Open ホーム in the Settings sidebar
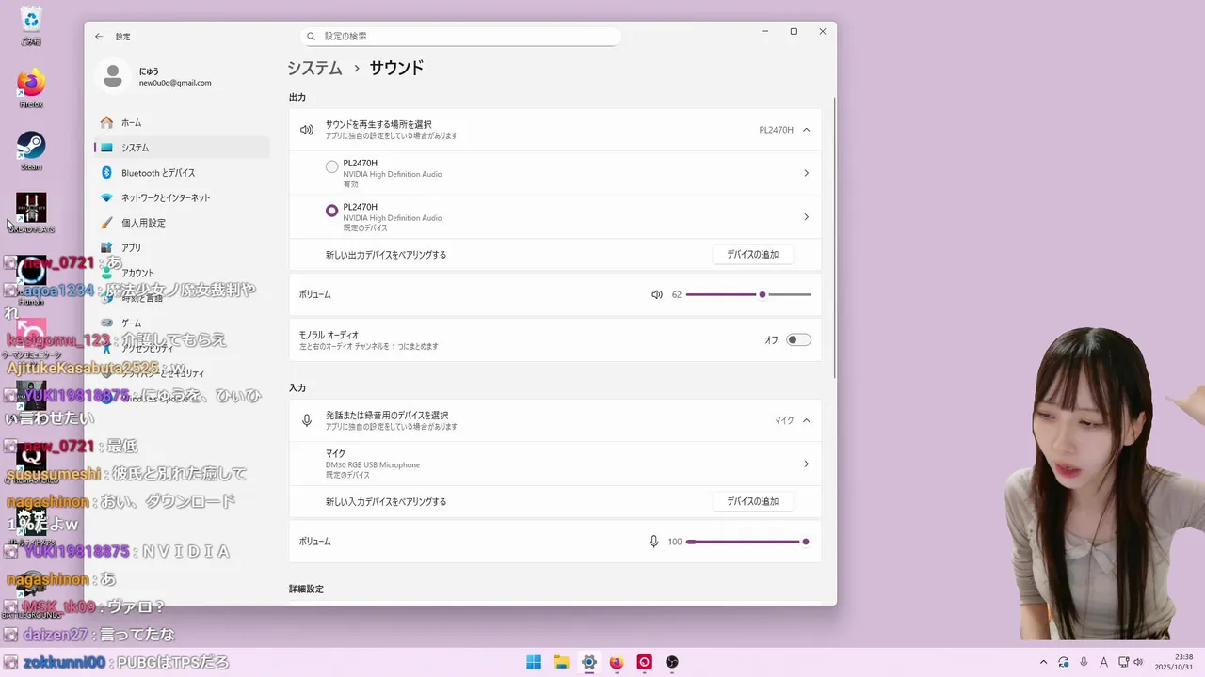Screen dimensions: 1205x677 (182, 122)
